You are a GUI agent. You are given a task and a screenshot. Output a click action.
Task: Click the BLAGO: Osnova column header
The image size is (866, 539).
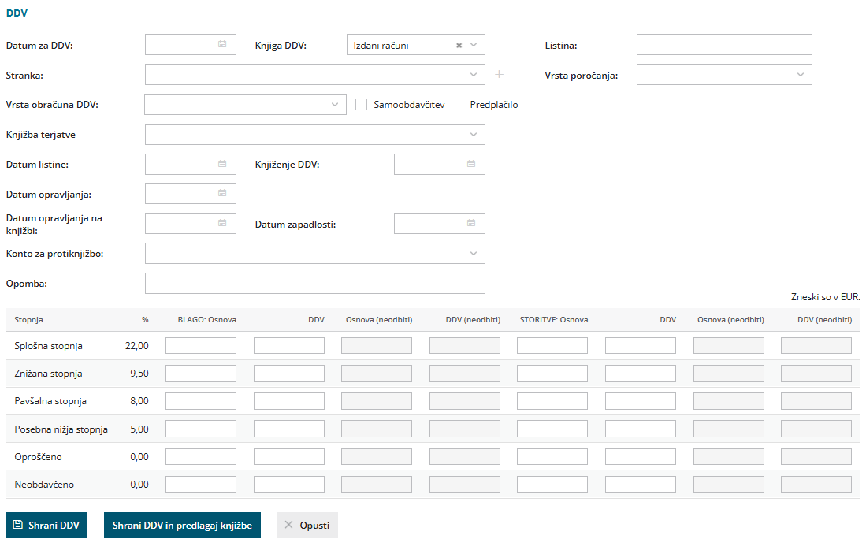tap(207, 320)
